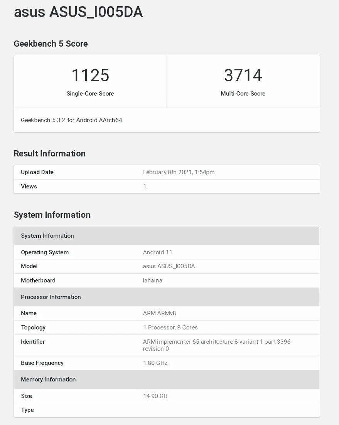
Task: Click the Model row showing asus ASUS_I005DA
Action: tap(169, 266)
